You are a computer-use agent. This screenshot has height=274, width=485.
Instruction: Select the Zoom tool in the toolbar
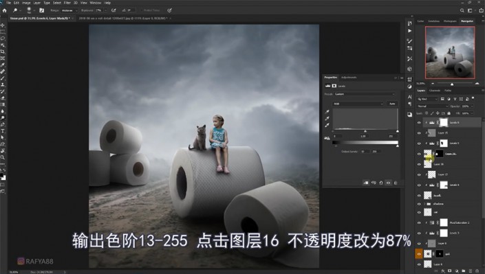coord(3,157)
